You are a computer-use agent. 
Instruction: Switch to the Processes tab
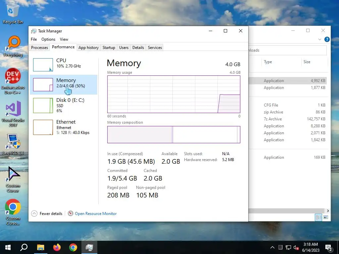click(40, 48)
